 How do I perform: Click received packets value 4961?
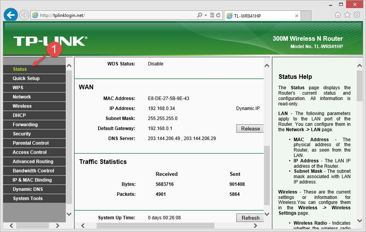160,194
